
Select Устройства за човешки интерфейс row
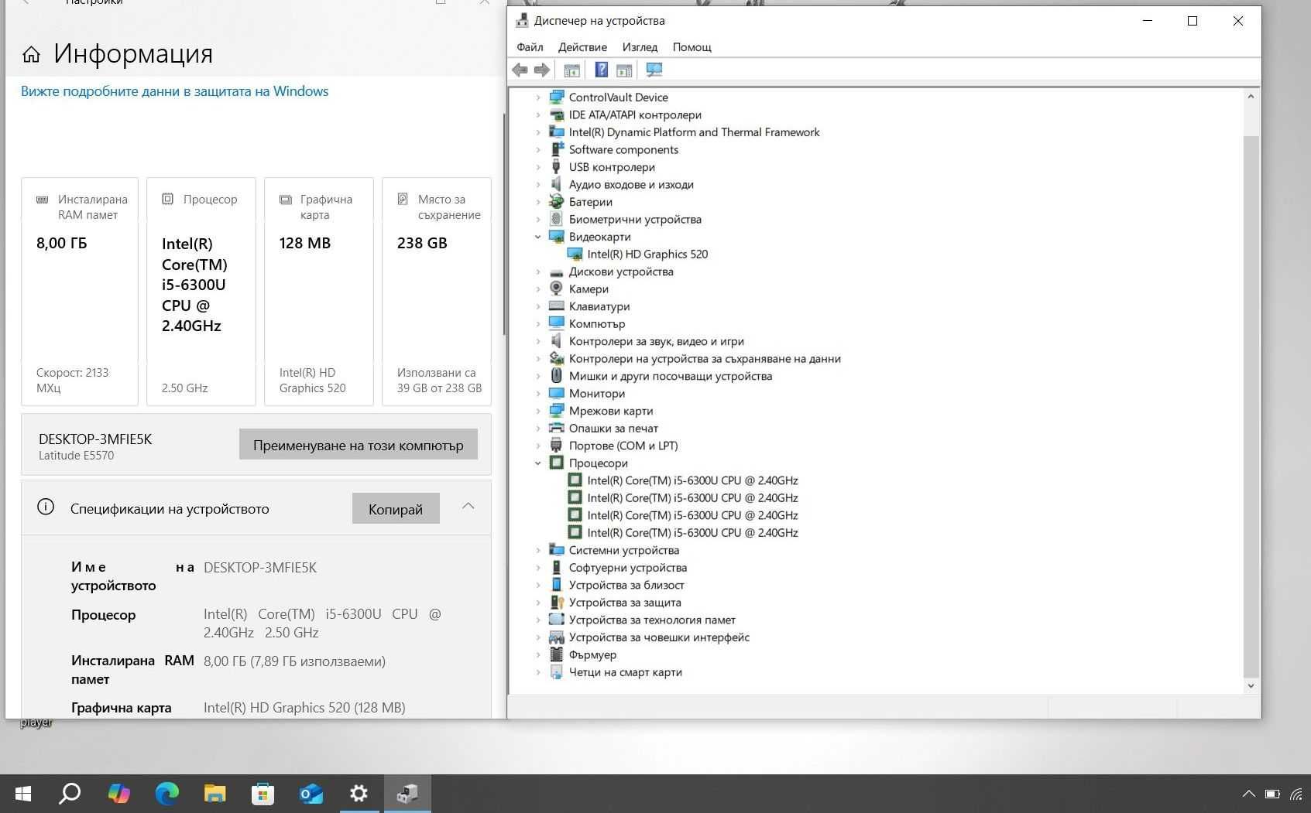coord(659,637)
